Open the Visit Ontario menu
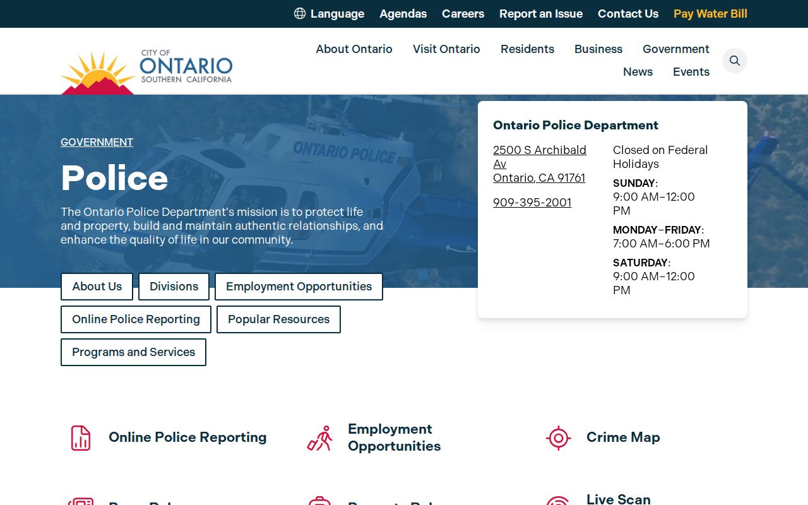 [x=446, y=49]
